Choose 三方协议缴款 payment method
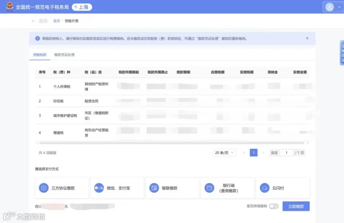Image resolution: width=344 pixels, height=223 pixels. pyautogui.click(x=62, y=188)
